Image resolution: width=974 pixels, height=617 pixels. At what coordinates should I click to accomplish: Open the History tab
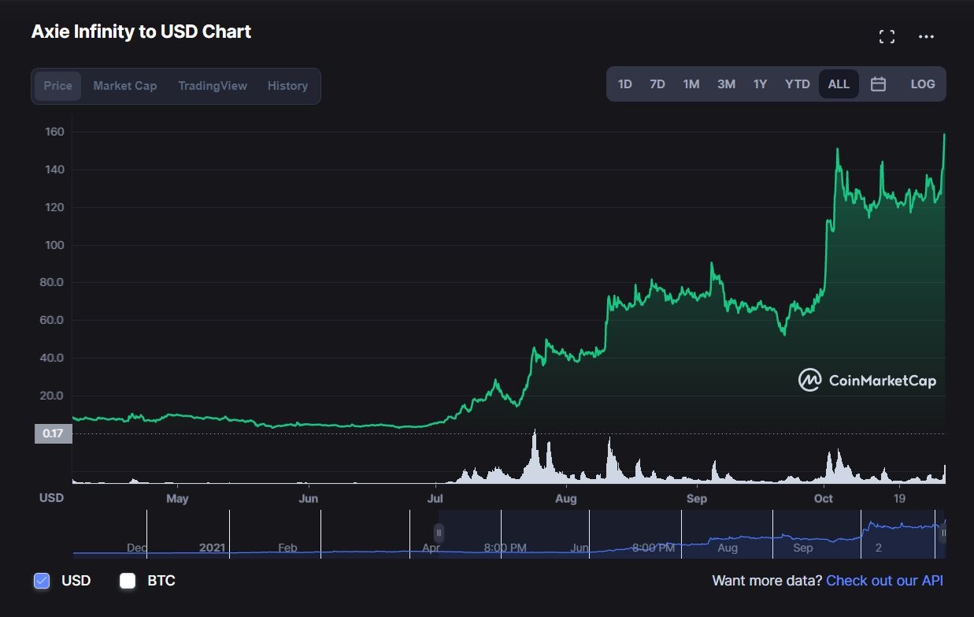pyautogui.click(x=287, y=86)
